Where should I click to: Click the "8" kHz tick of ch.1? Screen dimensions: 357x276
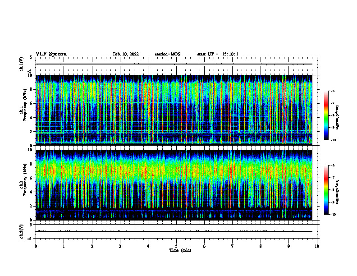[31, 89]
